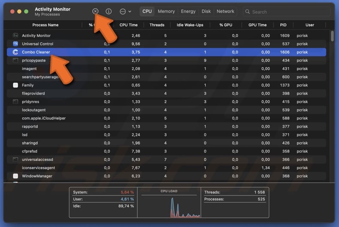Switch to the Disk tab
339x227 pixels.
pos(206,12)
